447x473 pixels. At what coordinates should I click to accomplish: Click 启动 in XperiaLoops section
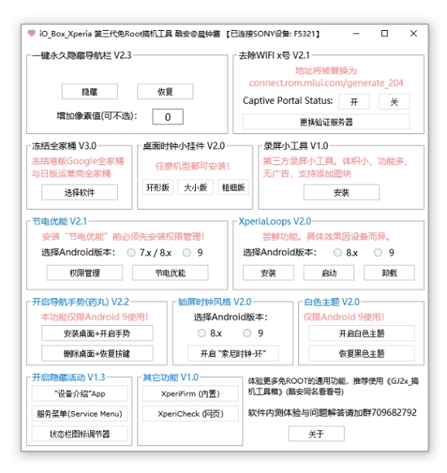[x=329, y=273]
